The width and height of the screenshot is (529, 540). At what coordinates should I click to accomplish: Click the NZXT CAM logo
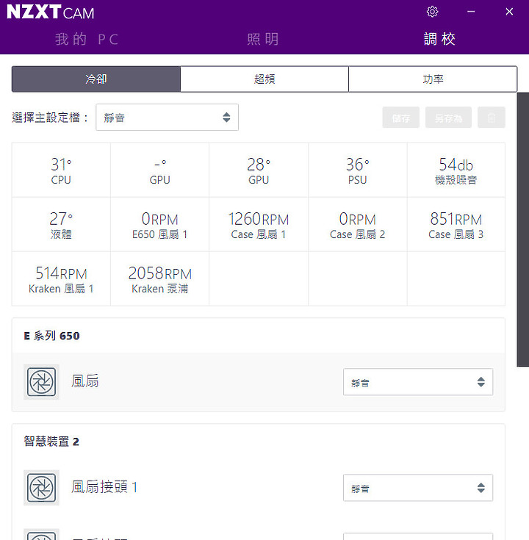(x=50, y=12)
